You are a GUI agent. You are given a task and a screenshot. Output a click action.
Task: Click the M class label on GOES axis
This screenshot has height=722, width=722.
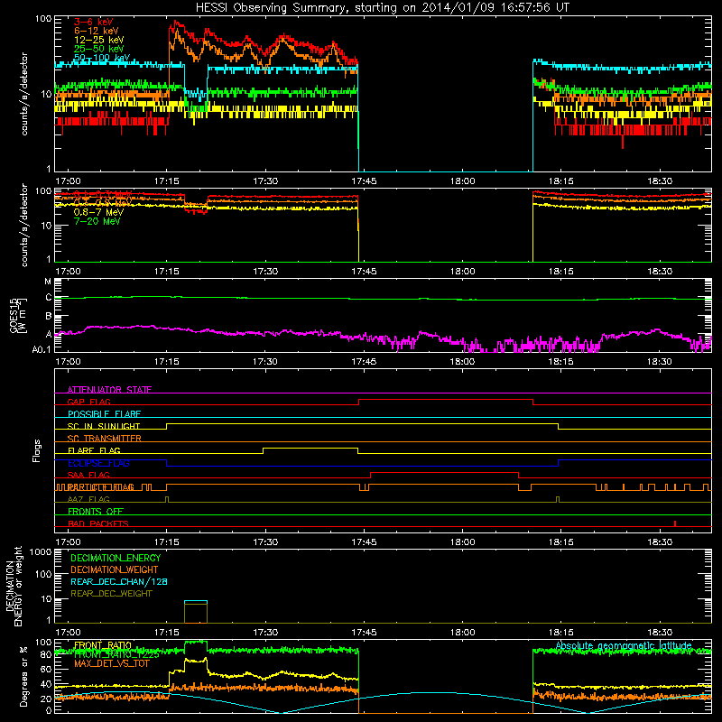tap(48, 282)
